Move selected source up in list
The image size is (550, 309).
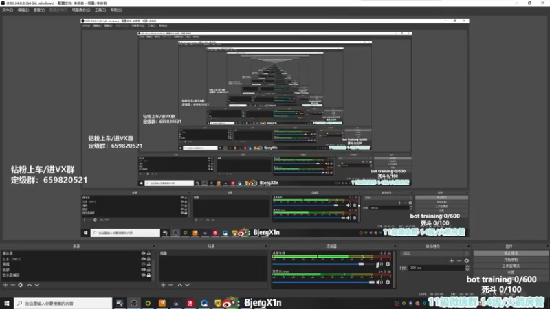tap(30, 285)
